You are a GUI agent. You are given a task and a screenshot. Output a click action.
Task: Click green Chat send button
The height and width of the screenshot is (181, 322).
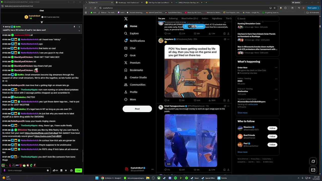[x=78, y=170]
